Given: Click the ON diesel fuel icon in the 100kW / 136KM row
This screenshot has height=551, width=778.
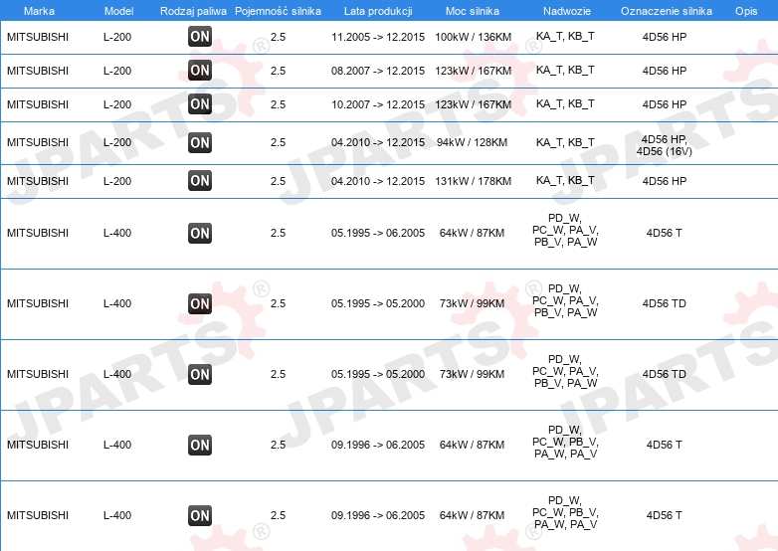Looking at the screenshot, I should (200, 36).
